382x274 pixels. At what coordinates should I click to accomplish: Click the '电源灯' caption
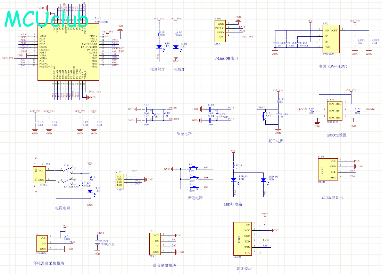(x=179, y=70)
